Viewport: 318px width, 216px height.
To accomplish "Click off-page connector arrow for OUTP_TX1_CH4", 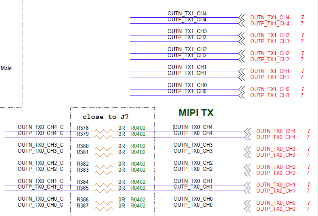I will pos(241,23).
